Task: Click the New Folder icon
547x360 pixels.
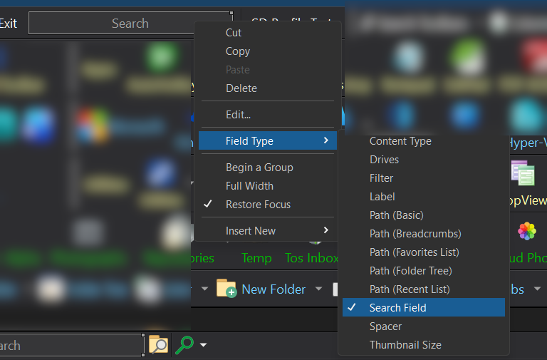Action: tap(226, 288)
